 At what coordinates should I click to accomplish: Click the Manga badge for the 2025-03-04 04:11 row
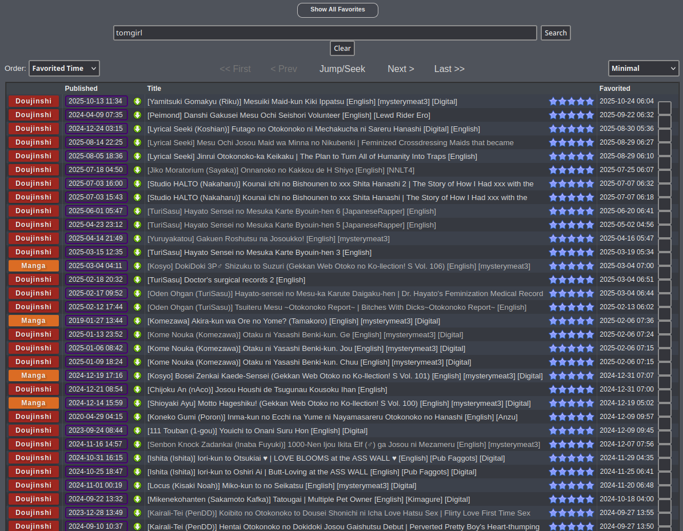click(x=34, y=266)
